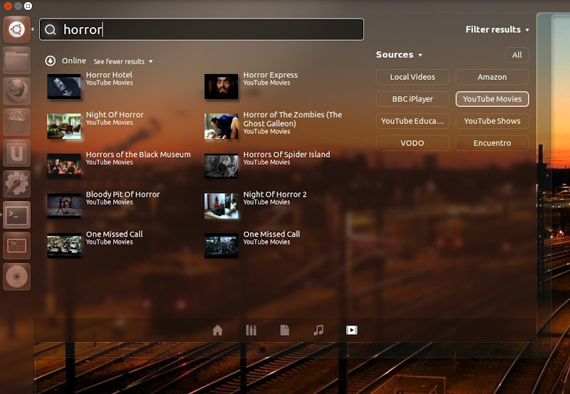Click Horror of The Zombies title text
570x394 pixels.
click(293, 119)
